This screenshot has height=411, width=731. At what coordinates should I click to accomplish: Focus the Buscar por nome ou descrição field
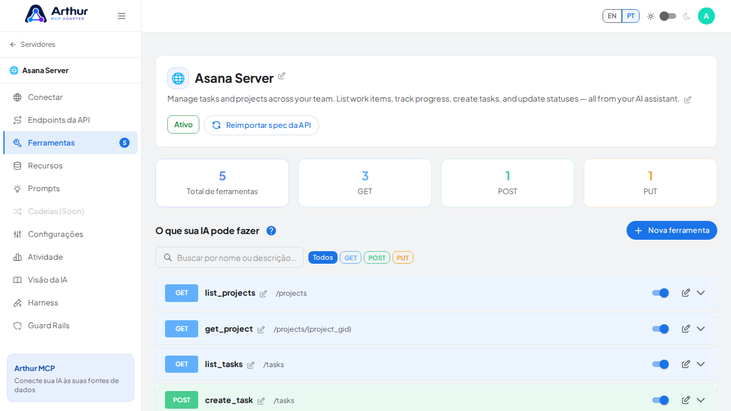pyautogui.click(x=230, y=257)
